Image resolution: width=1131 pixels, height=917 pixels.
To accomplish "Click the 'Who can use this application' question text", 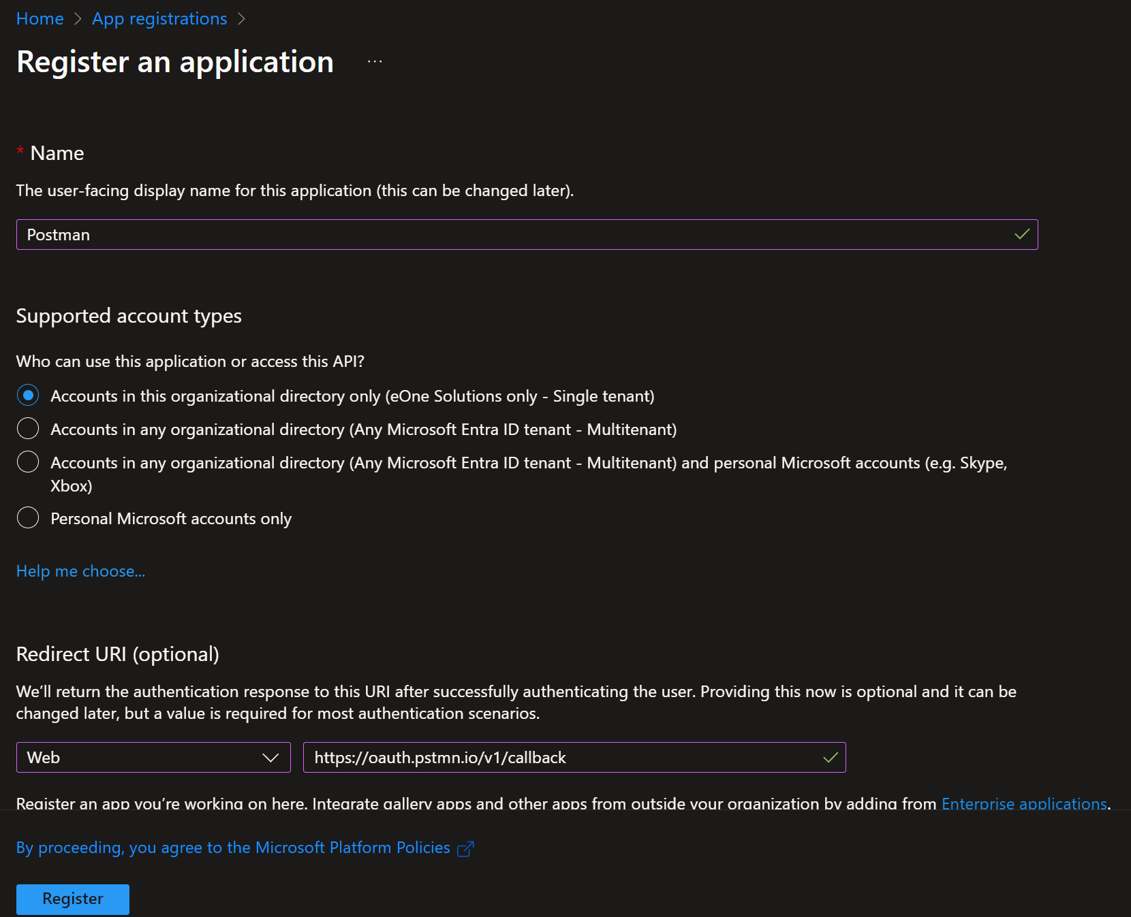I will pos(191,361).
